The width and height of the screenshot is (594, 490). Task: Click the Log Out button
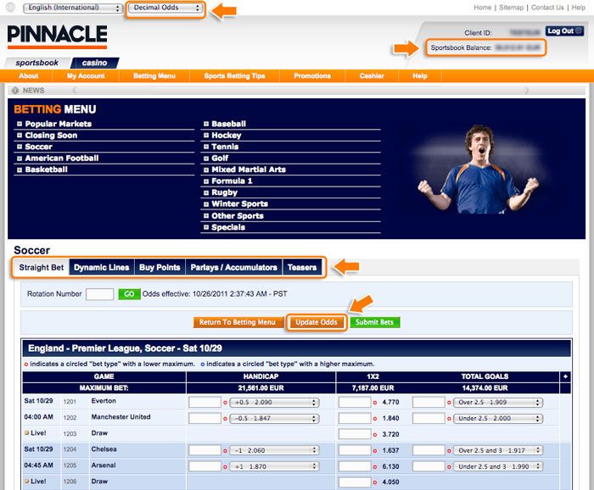point(564,31)
